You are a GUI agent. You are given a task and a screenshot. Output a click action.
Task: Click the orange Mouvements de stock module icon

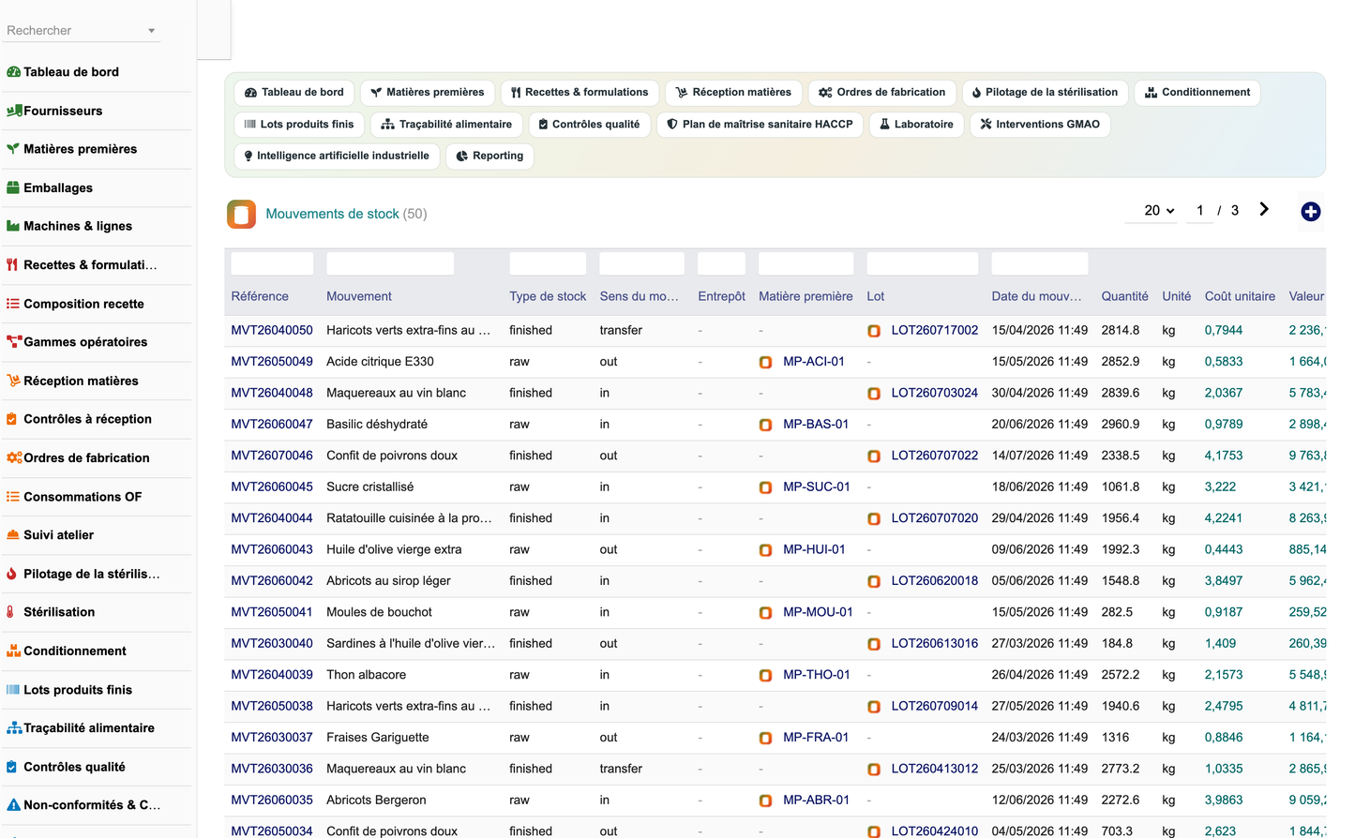point(241,214)
